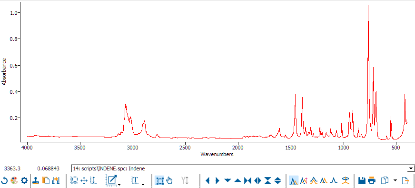Click the down triangle arrow icon
Image resolution: width=415 pixels, height=188 pixels.
227,181
